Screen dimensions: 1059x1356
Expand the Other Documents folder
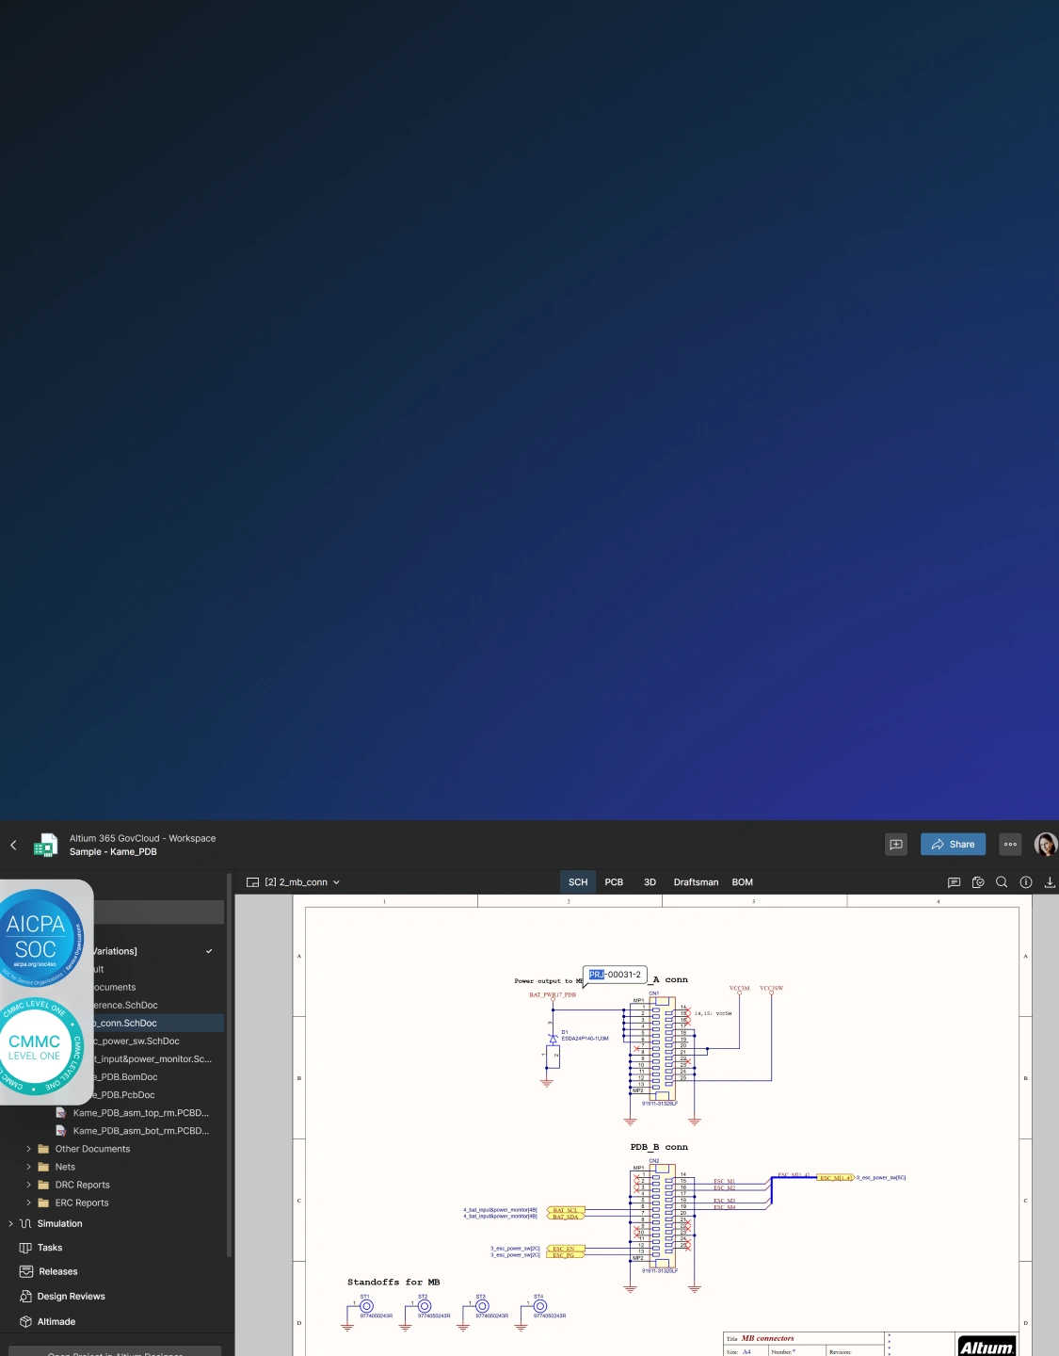point(29,1149)
